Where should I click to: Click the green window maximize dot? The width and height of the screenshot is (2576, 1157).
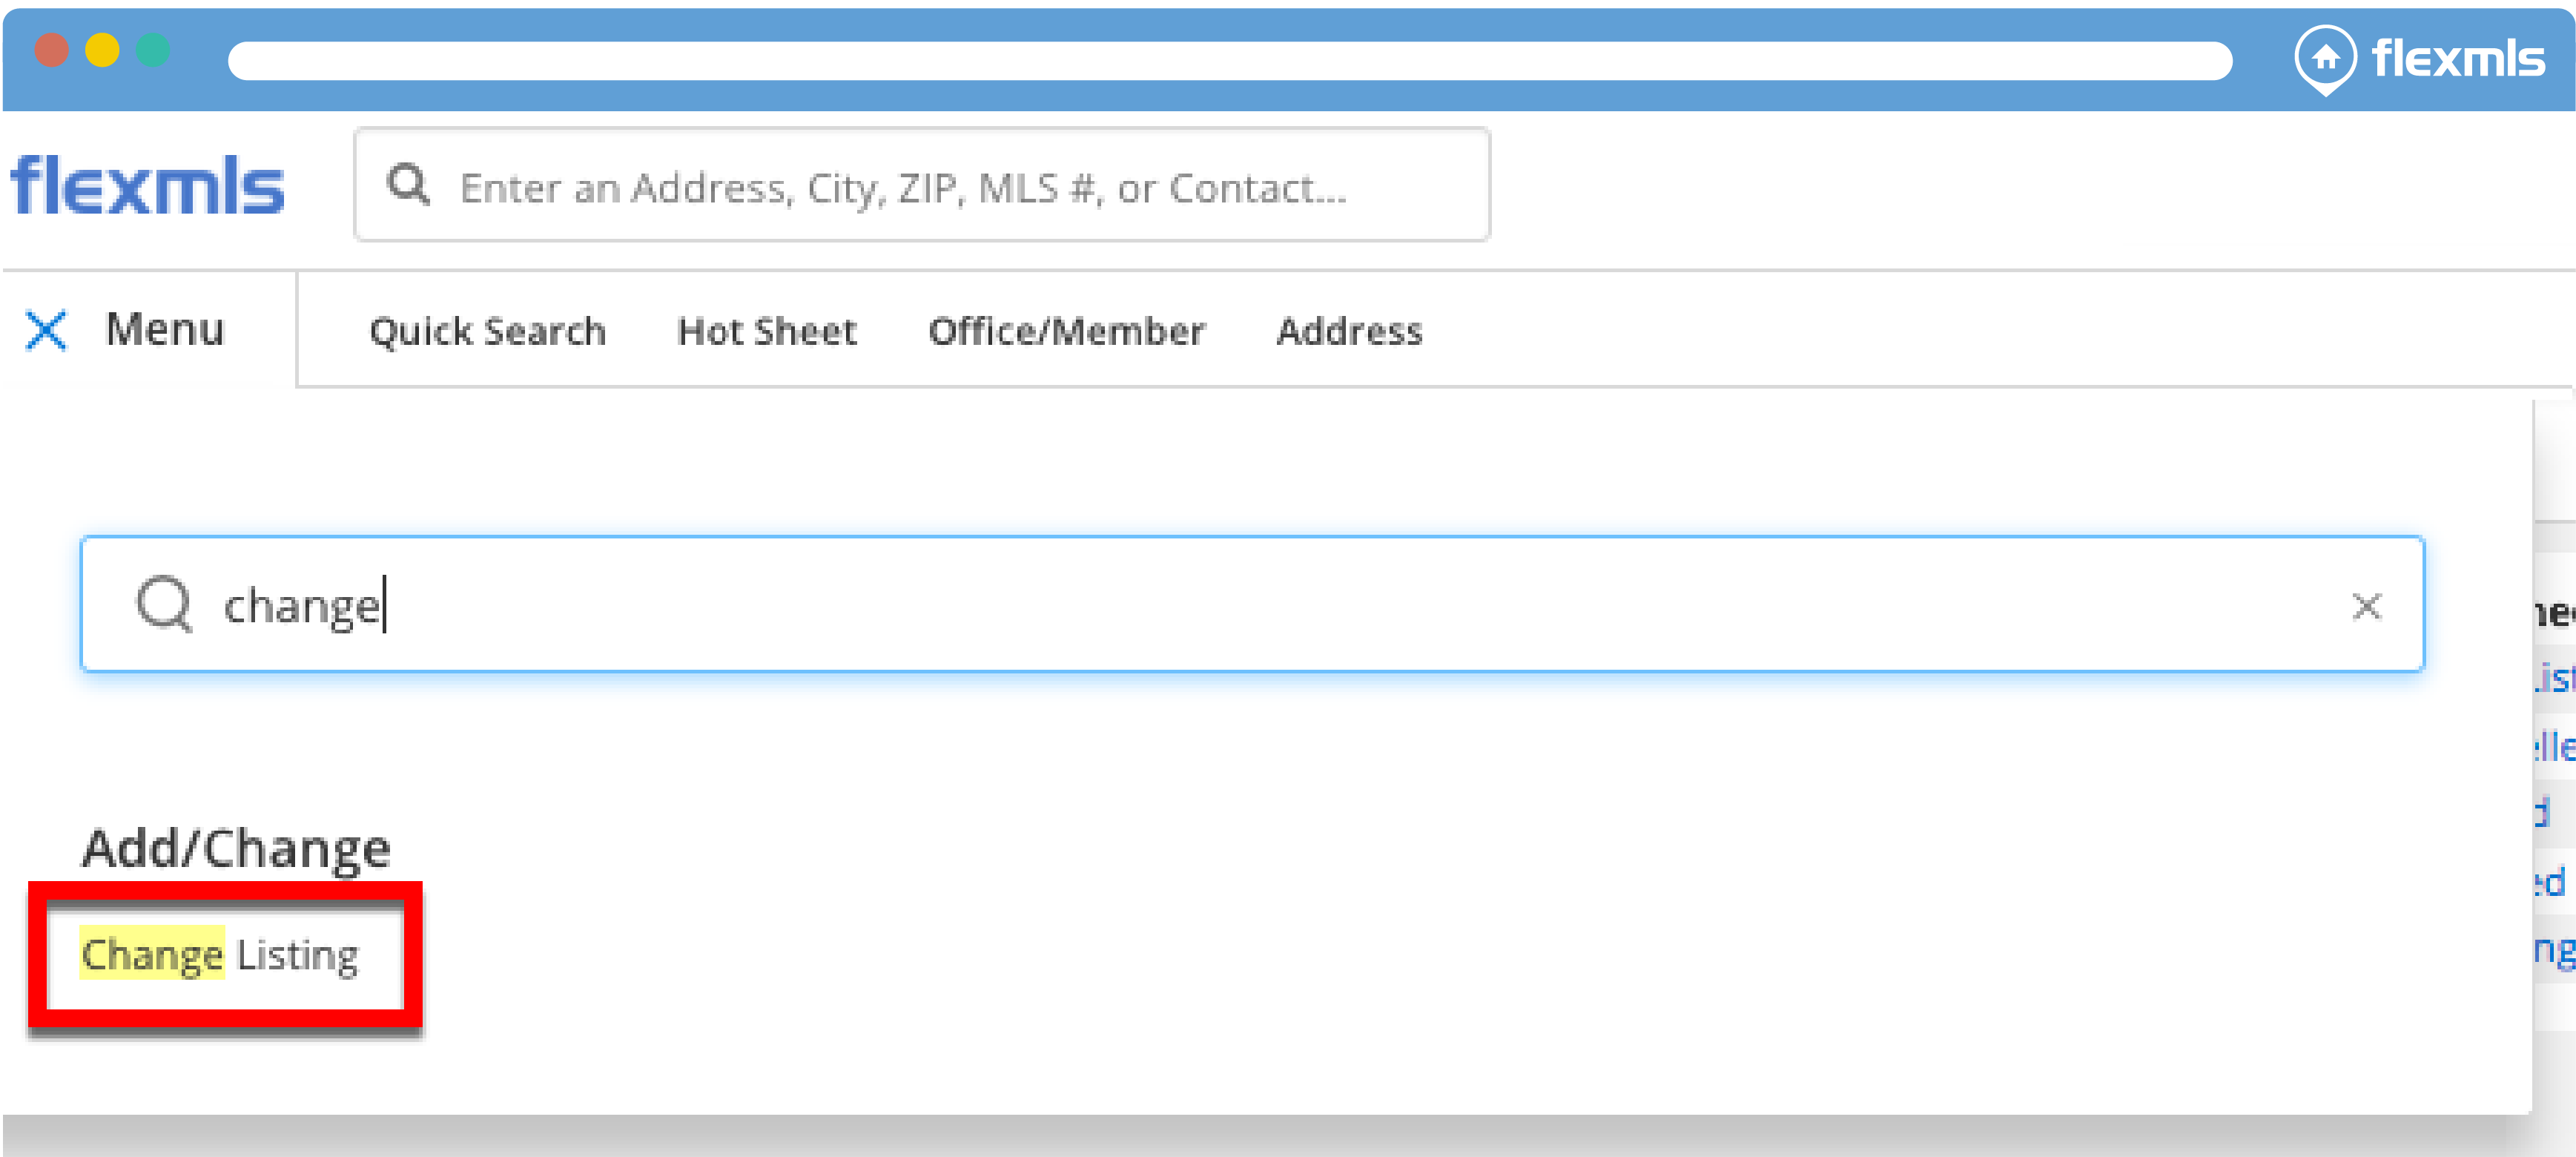153,50
